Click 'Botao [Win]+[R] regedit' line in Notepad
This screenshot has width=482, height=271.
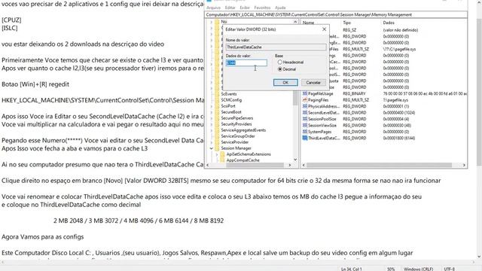tap(35, 84)
